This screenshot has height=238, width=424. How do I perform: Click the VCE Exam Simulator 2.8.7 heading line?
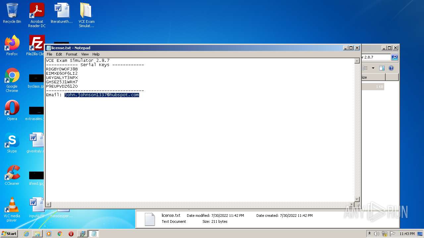(x=78, y=60)
